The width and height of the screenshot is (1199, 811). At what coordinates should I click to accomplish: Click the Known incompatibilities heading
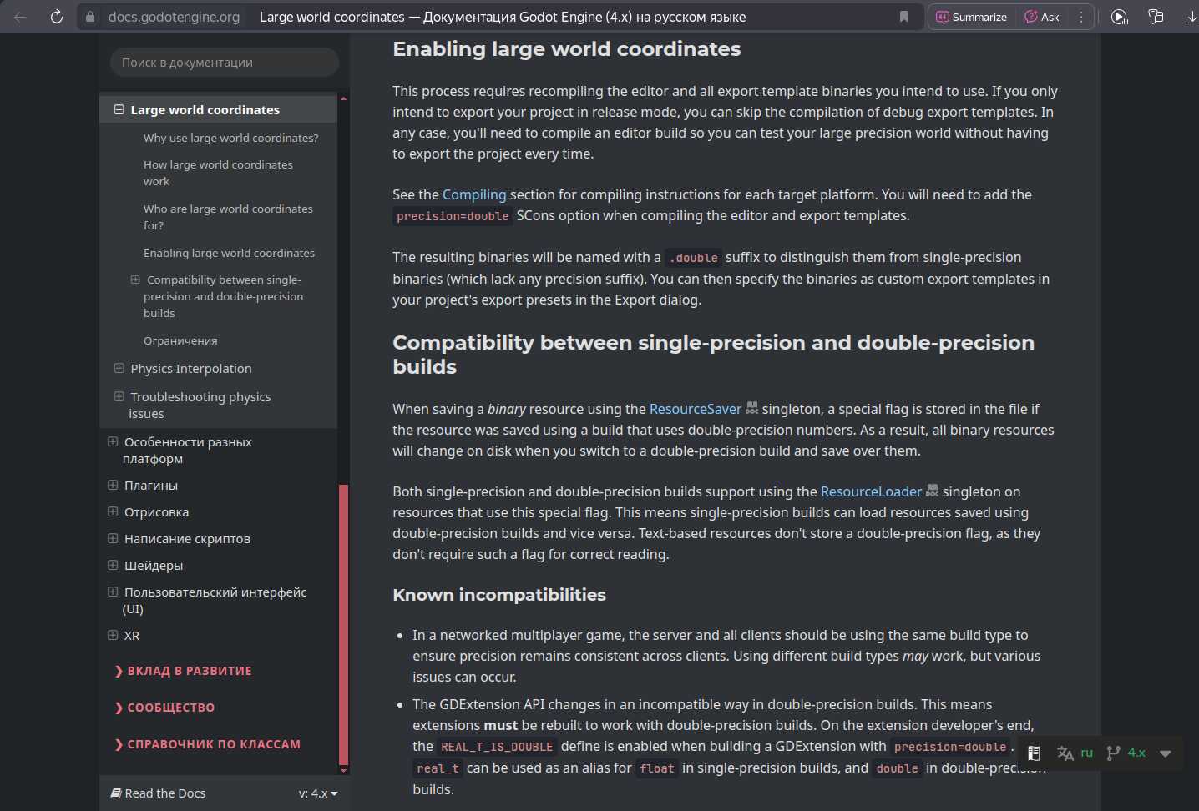pos(499,595)
